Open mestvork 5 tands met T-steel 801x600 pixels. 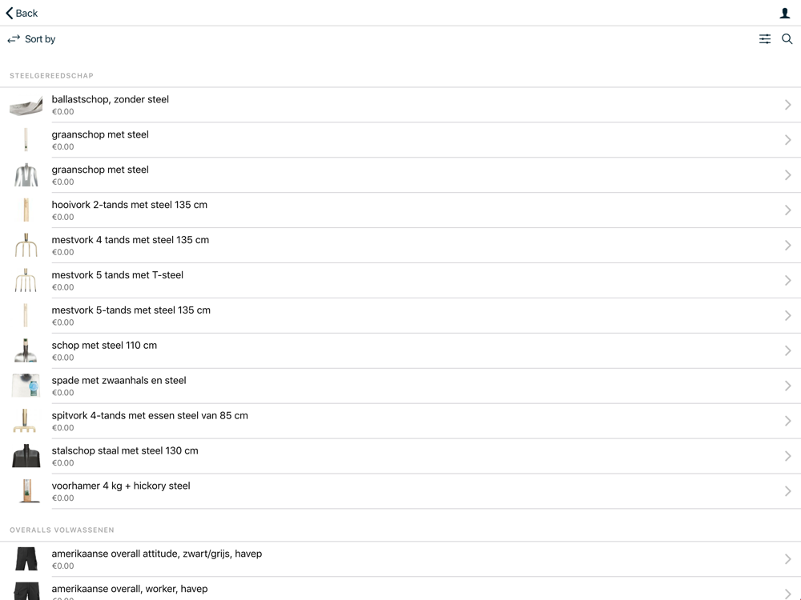pos(400,281)
